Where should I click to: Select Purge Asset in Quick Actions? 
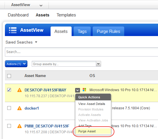pyautogui.click(x=93, y=131)
